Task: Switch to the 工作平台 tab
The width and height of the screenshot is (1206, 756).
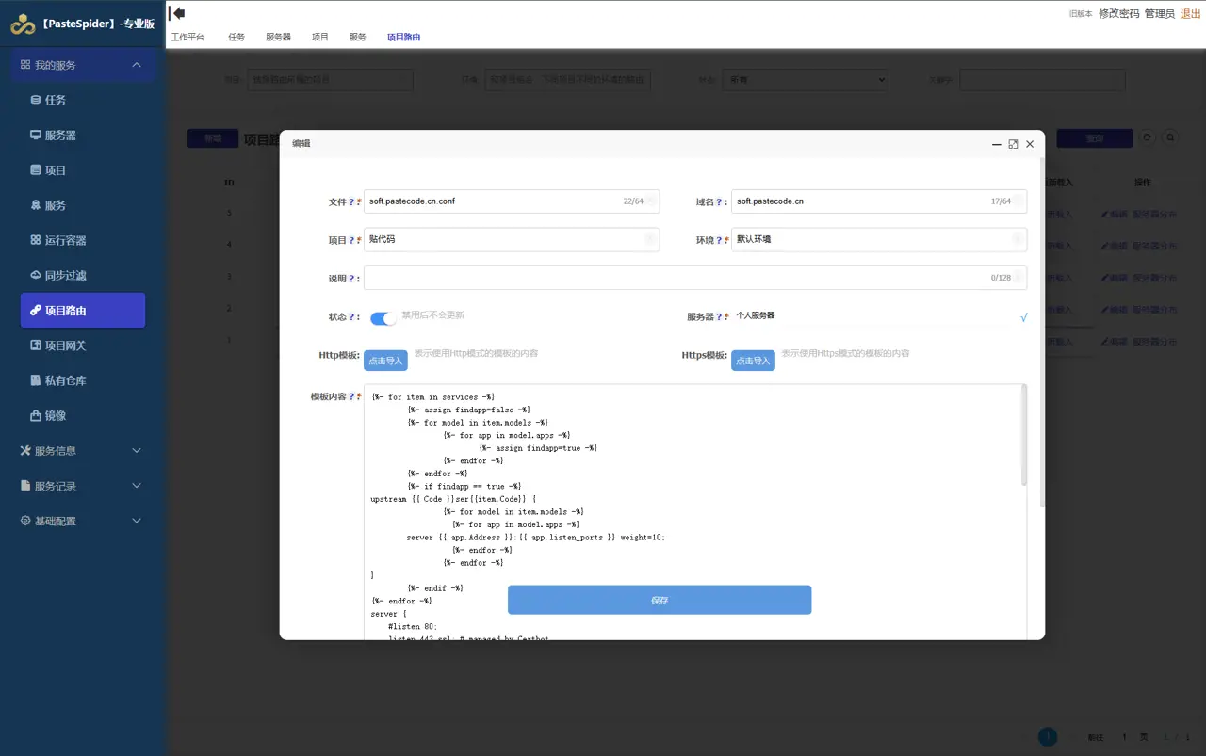Action: click(187, 38)
